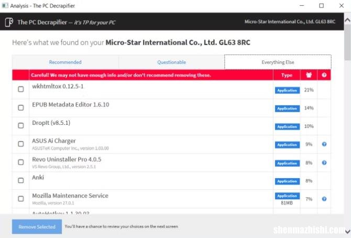Click the scrollbar up arrow
This screenshot has width=351, height=238.
pyautogui.click(x=347, y=20)
